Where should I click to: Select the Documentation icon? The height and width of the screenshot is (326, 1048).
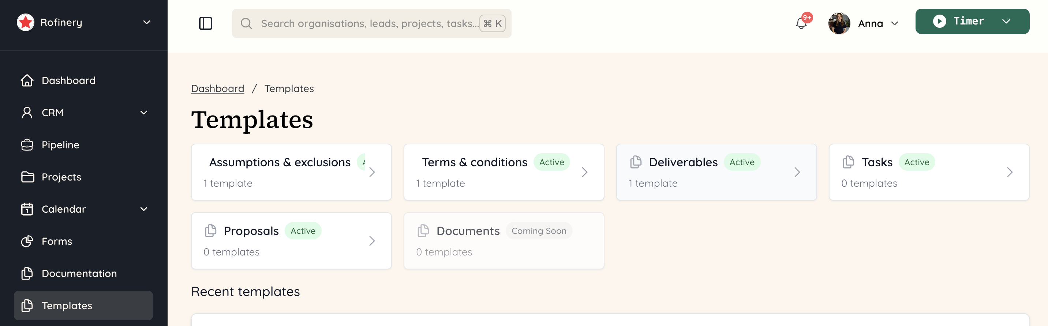(x=27, y=273)
